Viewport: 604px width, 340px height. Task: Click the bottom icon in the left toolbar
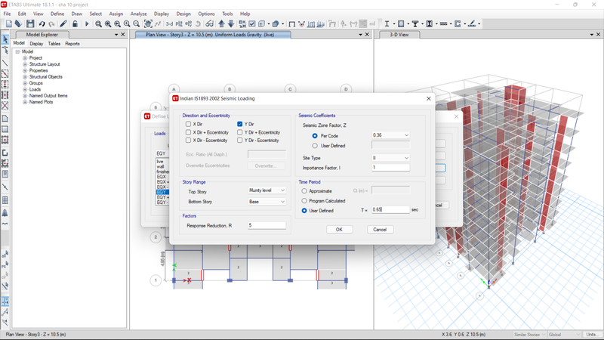(x=5, y=323)
